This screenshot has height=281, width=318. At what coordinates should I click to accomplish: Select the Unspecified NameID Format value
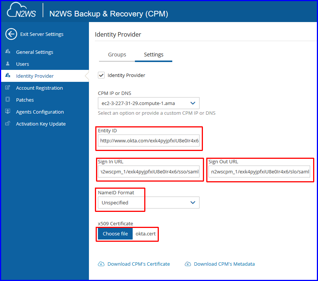(115, 203)
